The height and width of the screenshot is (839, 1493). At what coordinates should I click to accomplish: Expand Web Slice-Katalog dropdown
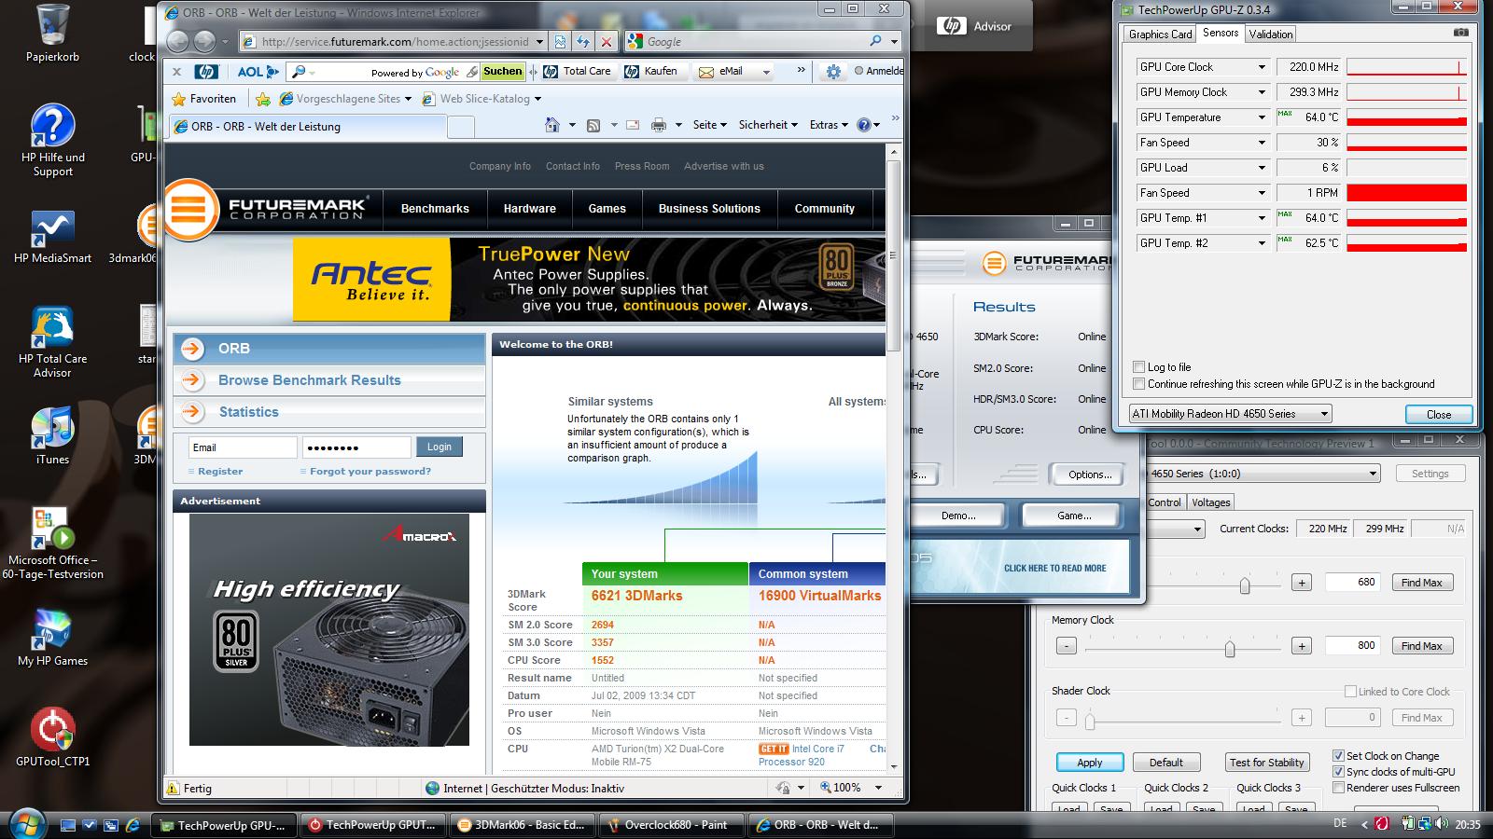click(x=537, y=99)
